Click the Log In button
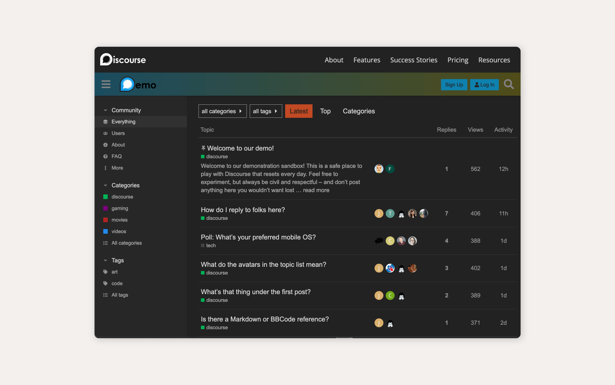615x385 pixels. [484, 85]
